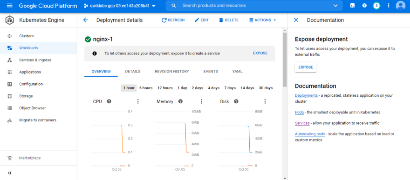The image size is (410, 180).
Task: Collapse the left sidebar with chevron
Action: 9,173
